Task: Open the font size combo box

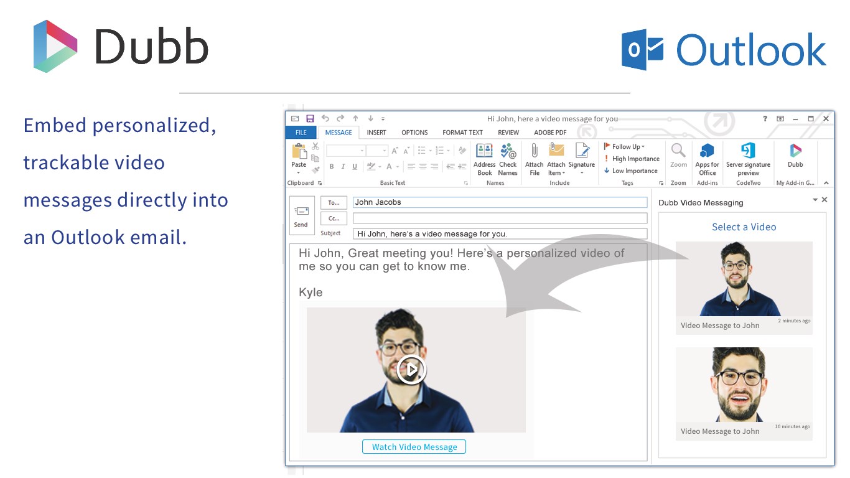Action: [x=377, y=151]
